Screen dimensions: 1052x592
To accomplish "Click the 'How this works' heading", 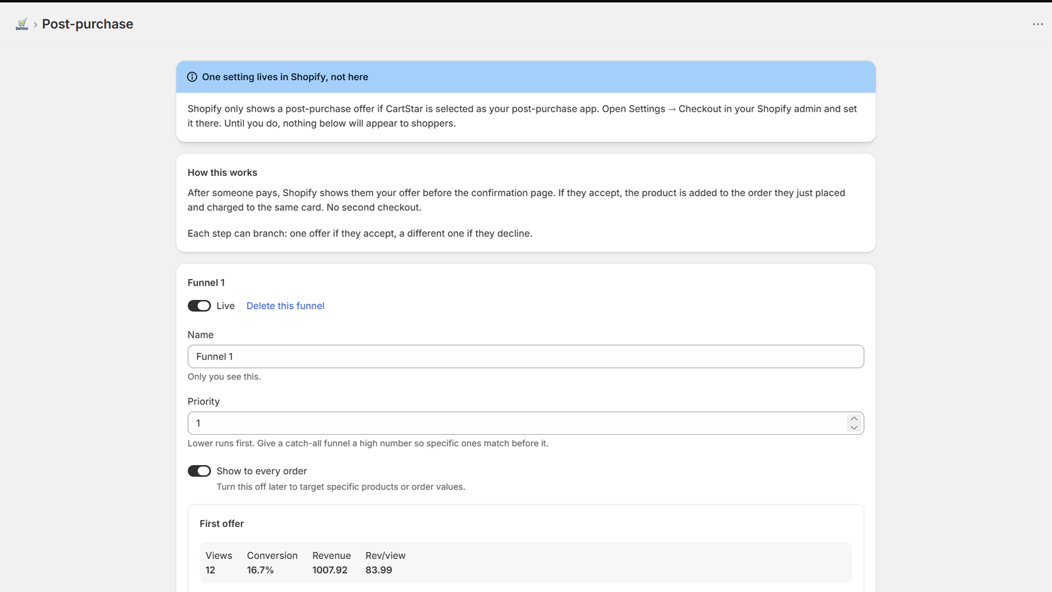I will tap(222, 172).
